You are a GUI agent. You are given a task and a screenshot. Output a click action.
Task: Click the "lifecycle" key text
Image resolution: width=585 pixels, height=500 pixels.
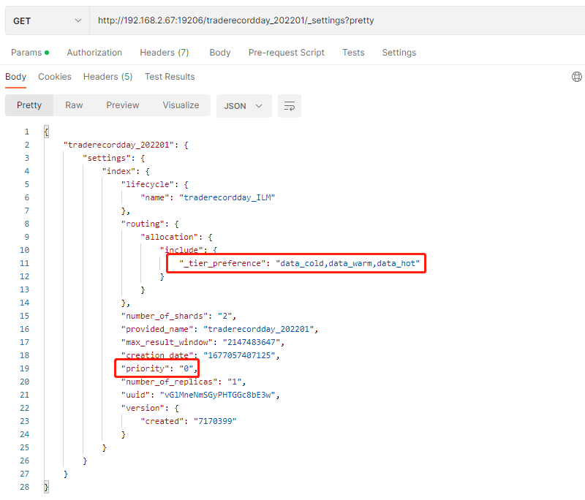[x=148, y=184]
